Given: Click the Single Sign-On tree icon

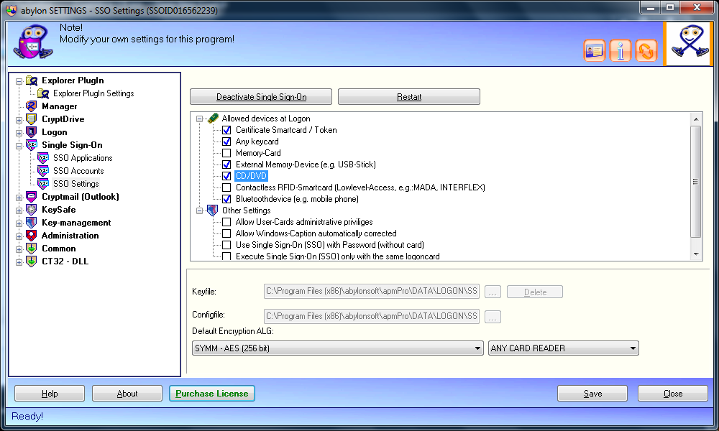Looking at the screenshot, I should pos(31,145).
